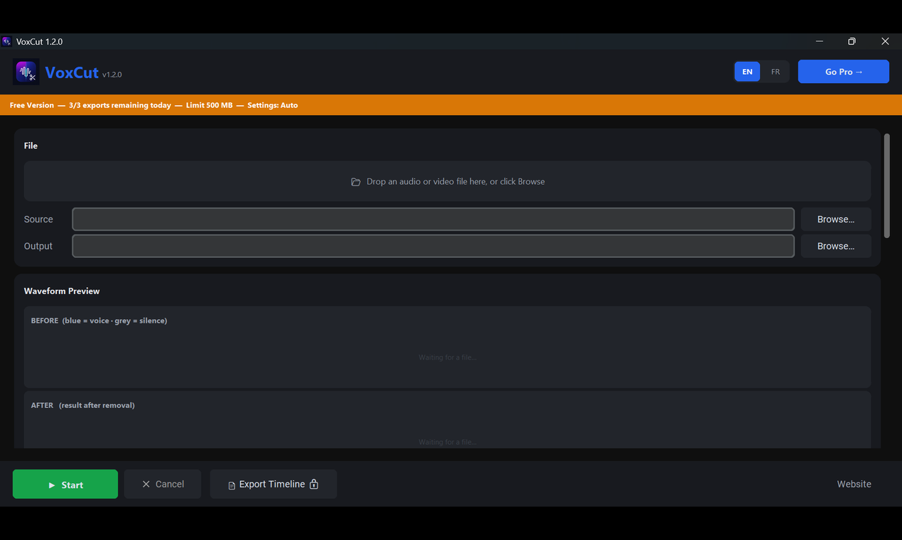Restore down the VoxCut window
This screenshot has width=902, height=540.
(x=852, y=41)
